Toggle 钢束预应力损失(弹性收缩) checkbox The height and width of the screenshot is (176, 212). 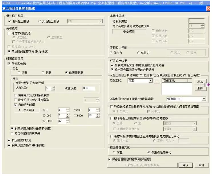9,145
